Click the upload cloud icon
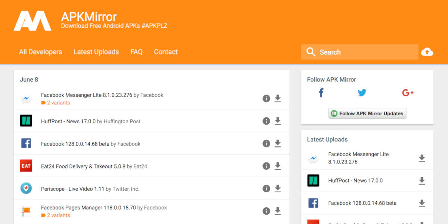Image resolution: width=448 pixels, height=224 pixels. [427, 52]
